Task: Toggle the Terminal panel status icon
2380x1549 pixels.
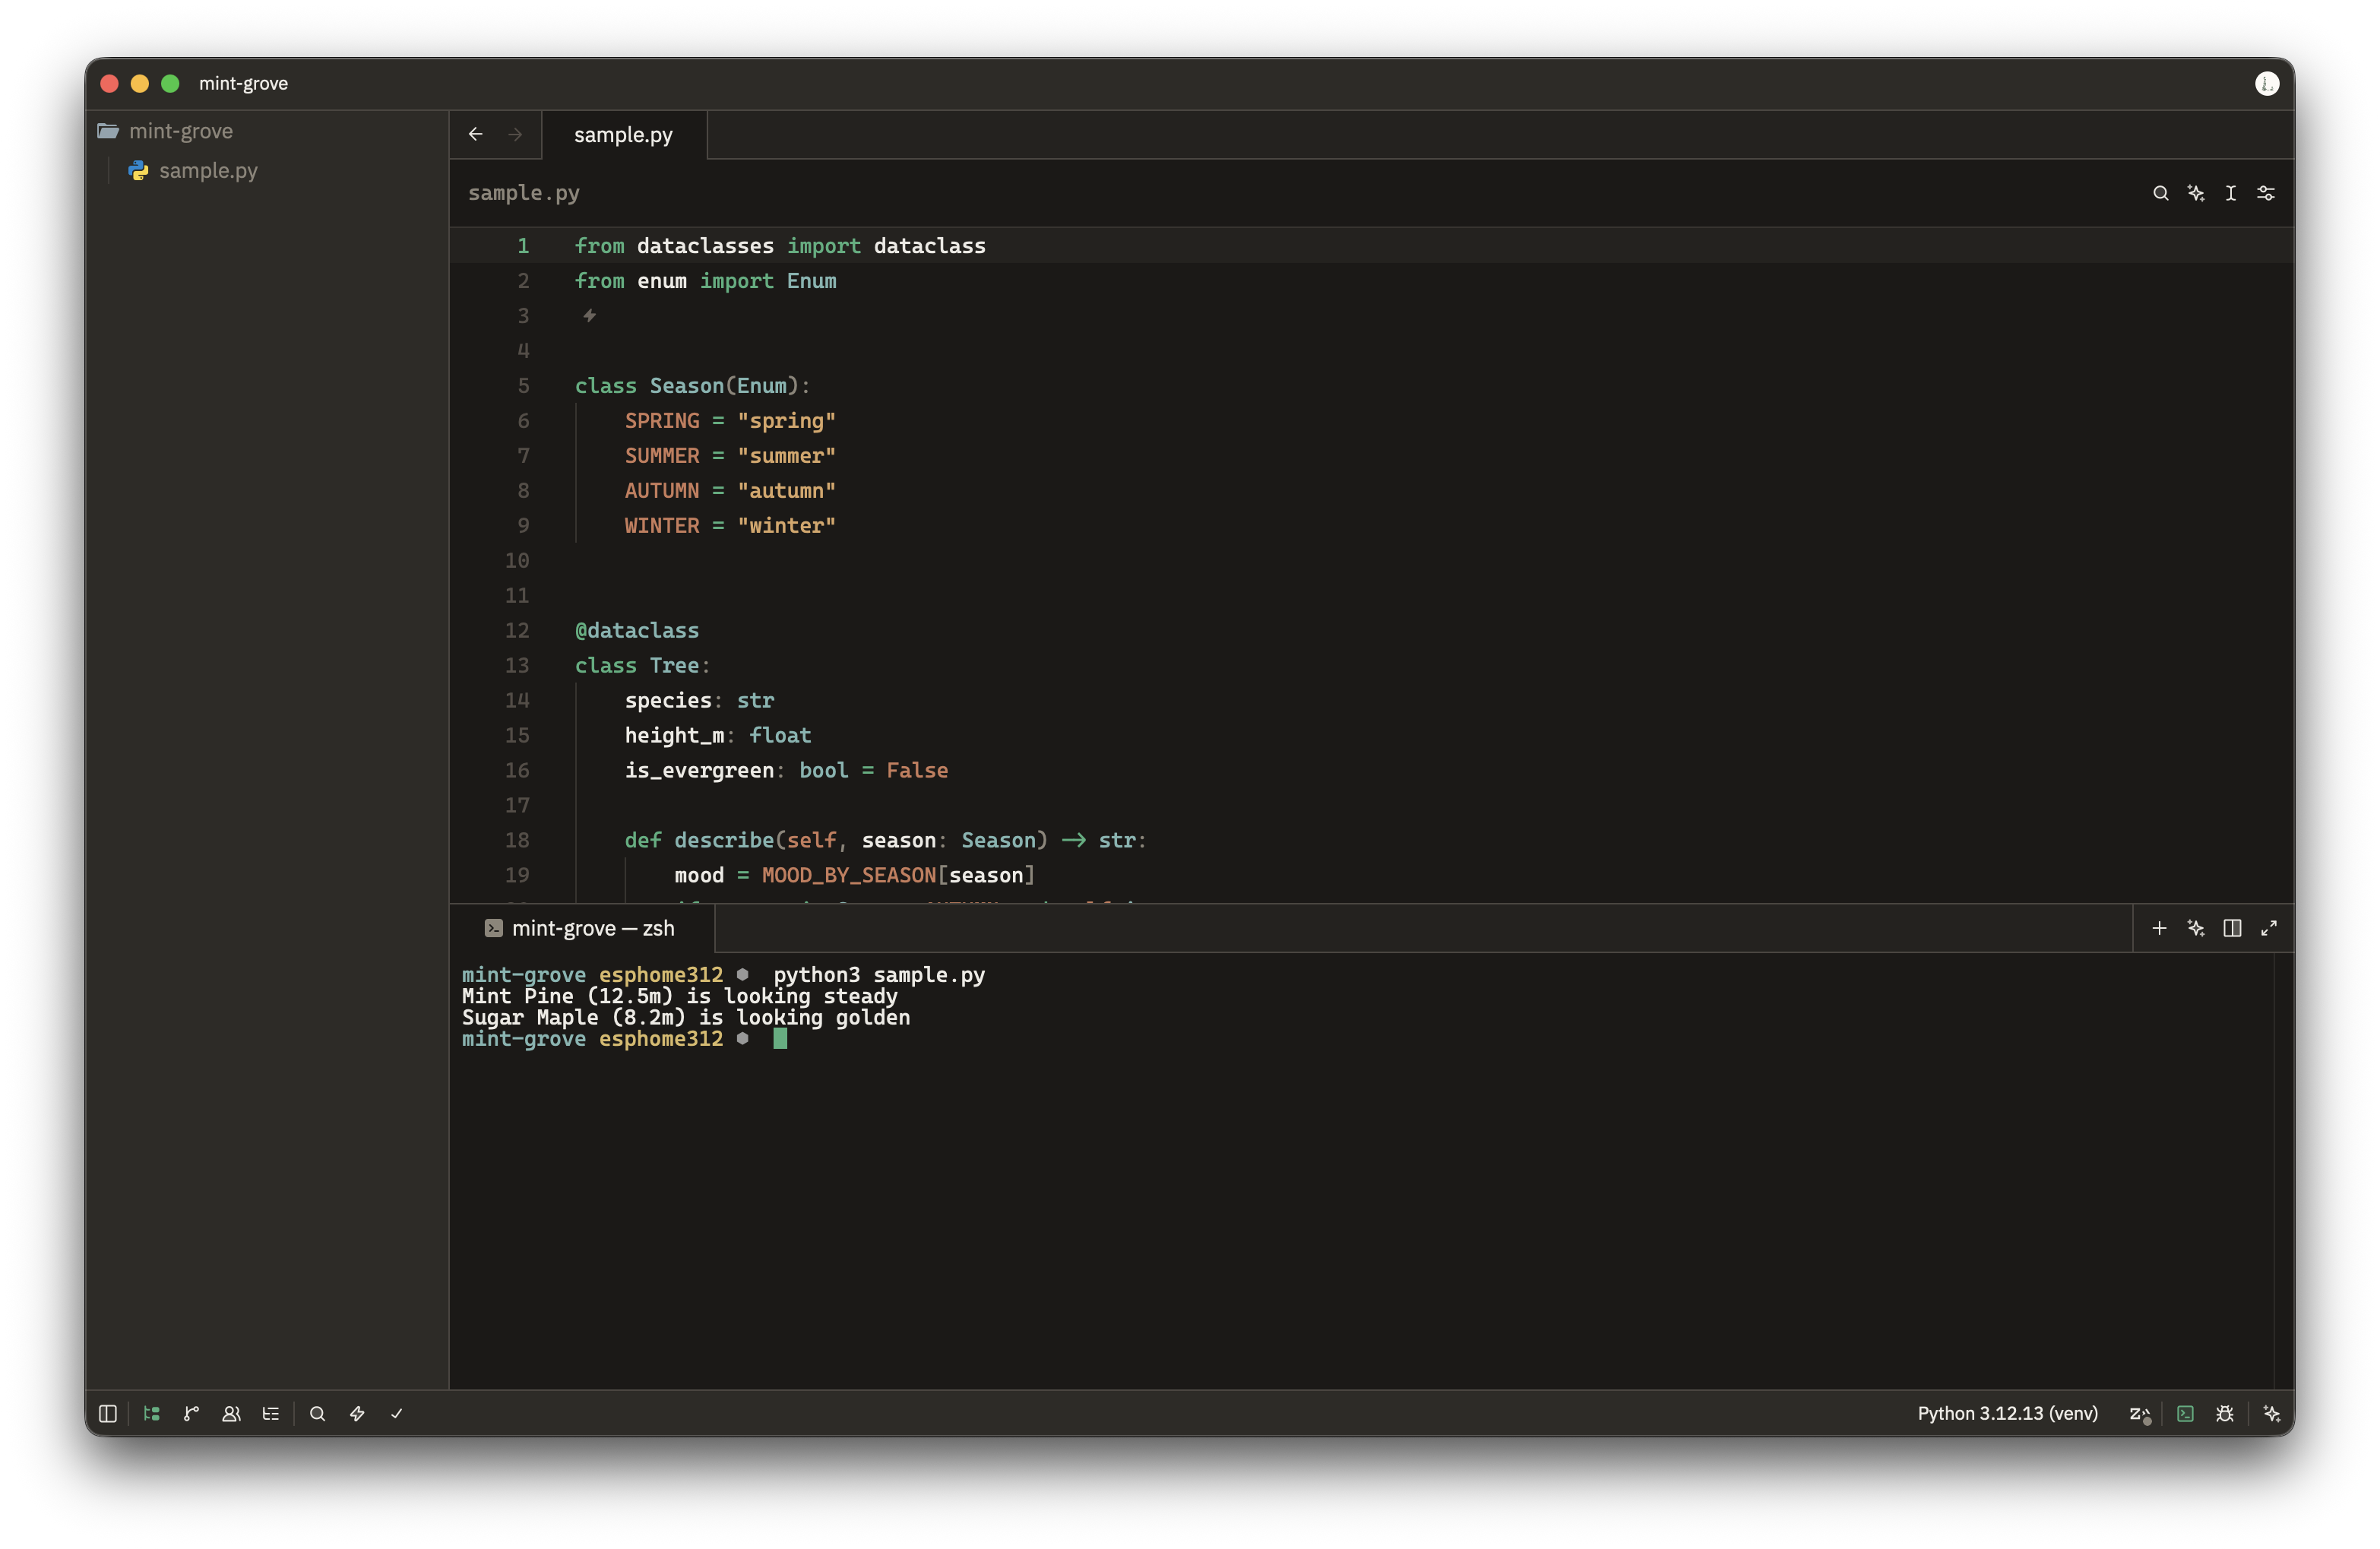Action: pos(2185,1413)
